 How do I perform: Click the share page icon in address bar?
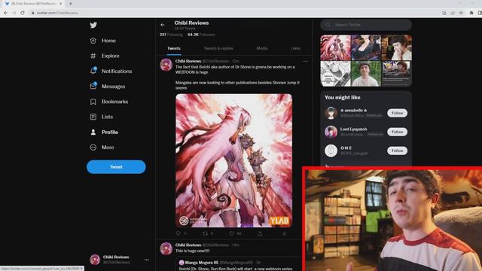[453, 13]
